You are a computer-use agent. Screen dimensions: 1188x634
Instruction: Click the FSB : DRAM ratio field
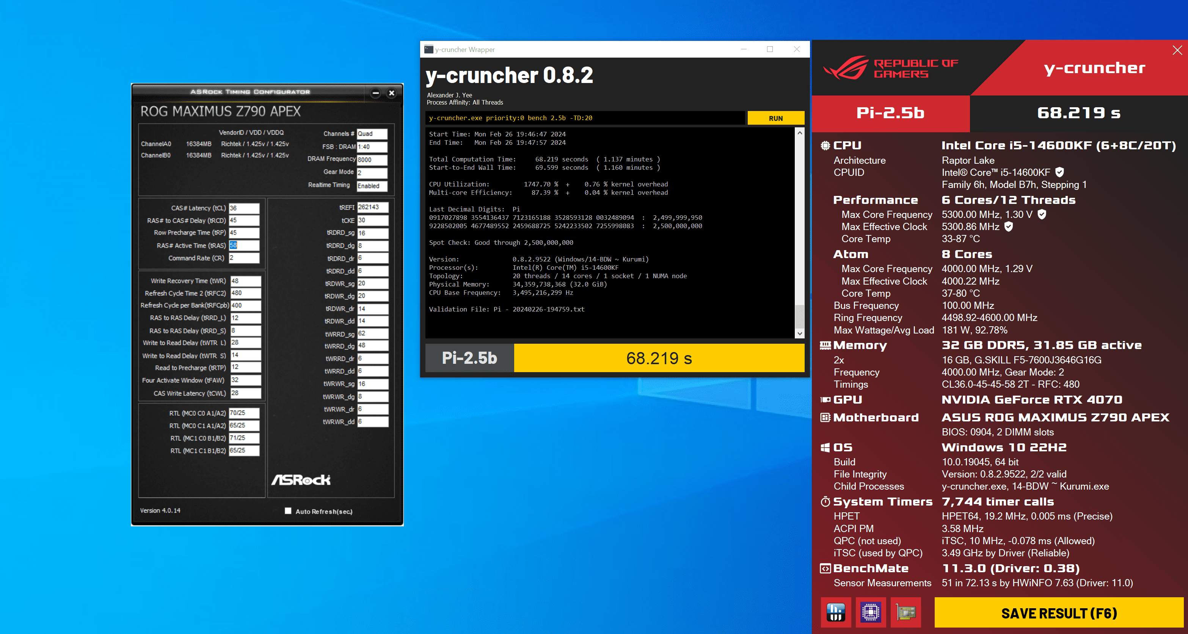(x=372, y=147)
